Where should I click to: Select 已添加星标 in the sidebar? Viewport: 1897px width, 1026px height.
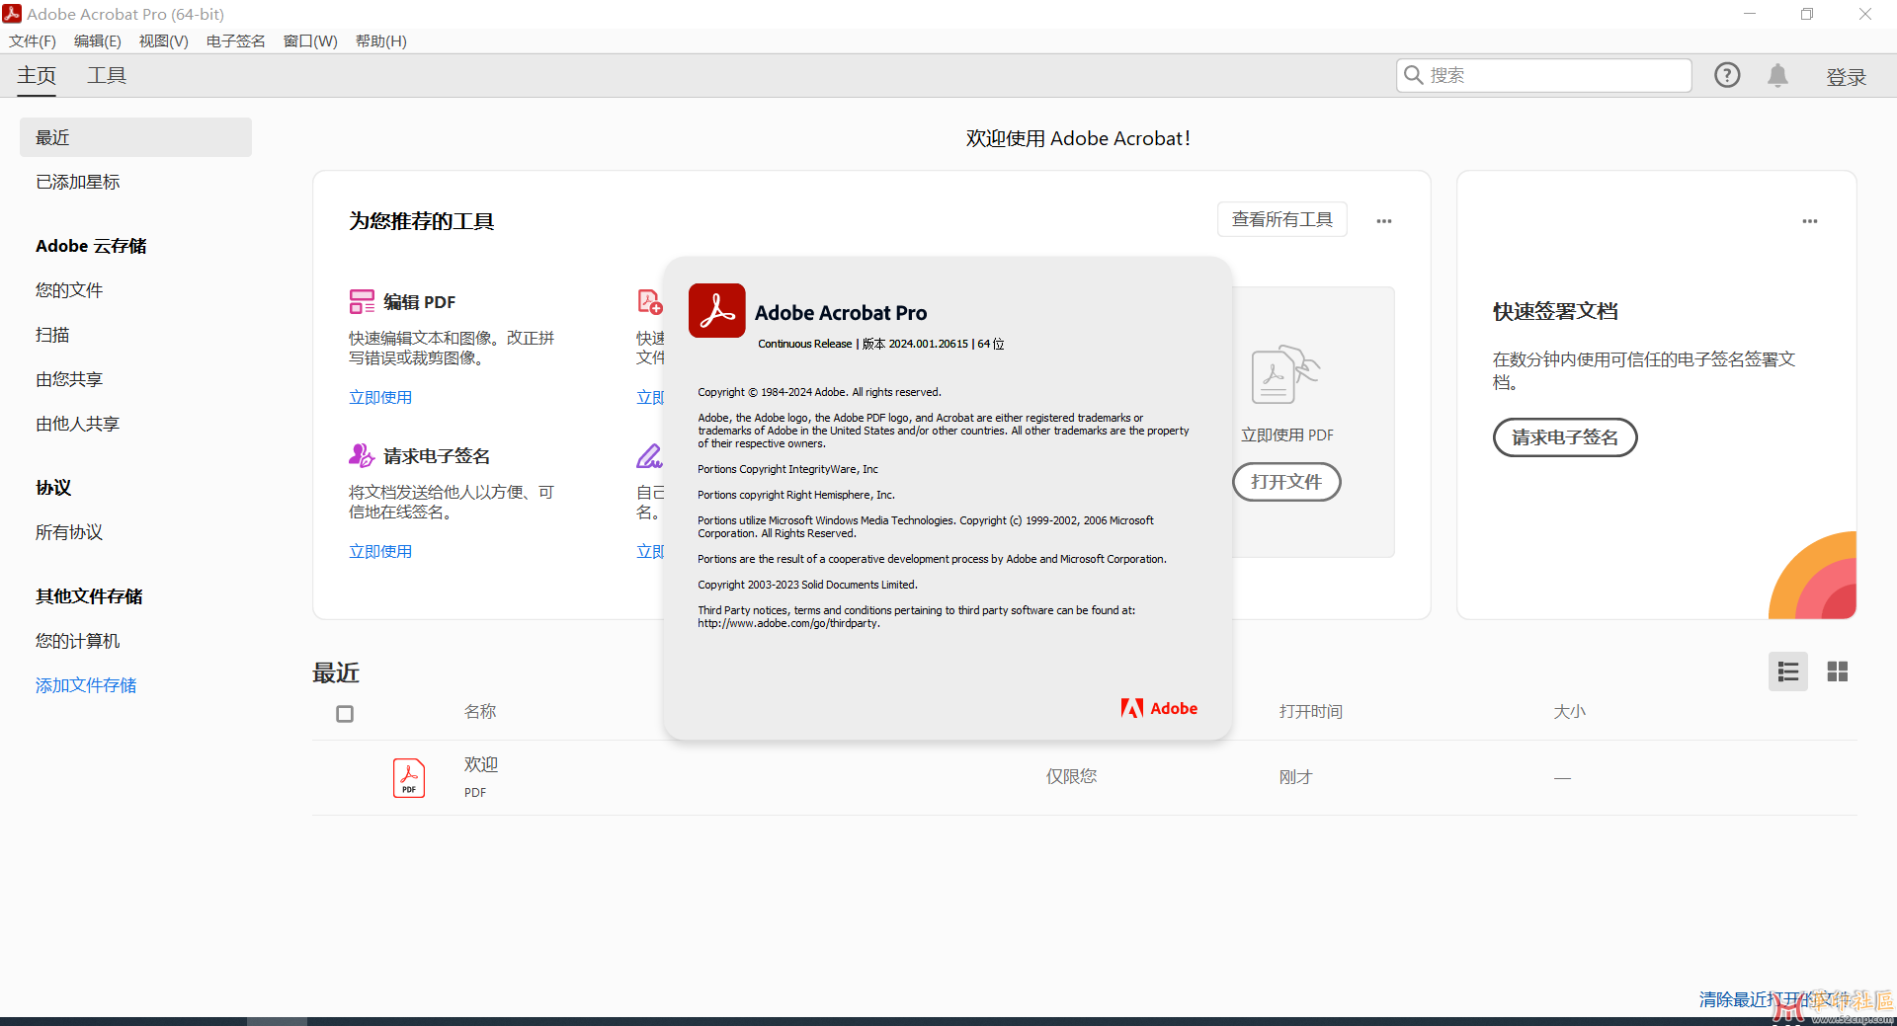[x=78, y=182]
